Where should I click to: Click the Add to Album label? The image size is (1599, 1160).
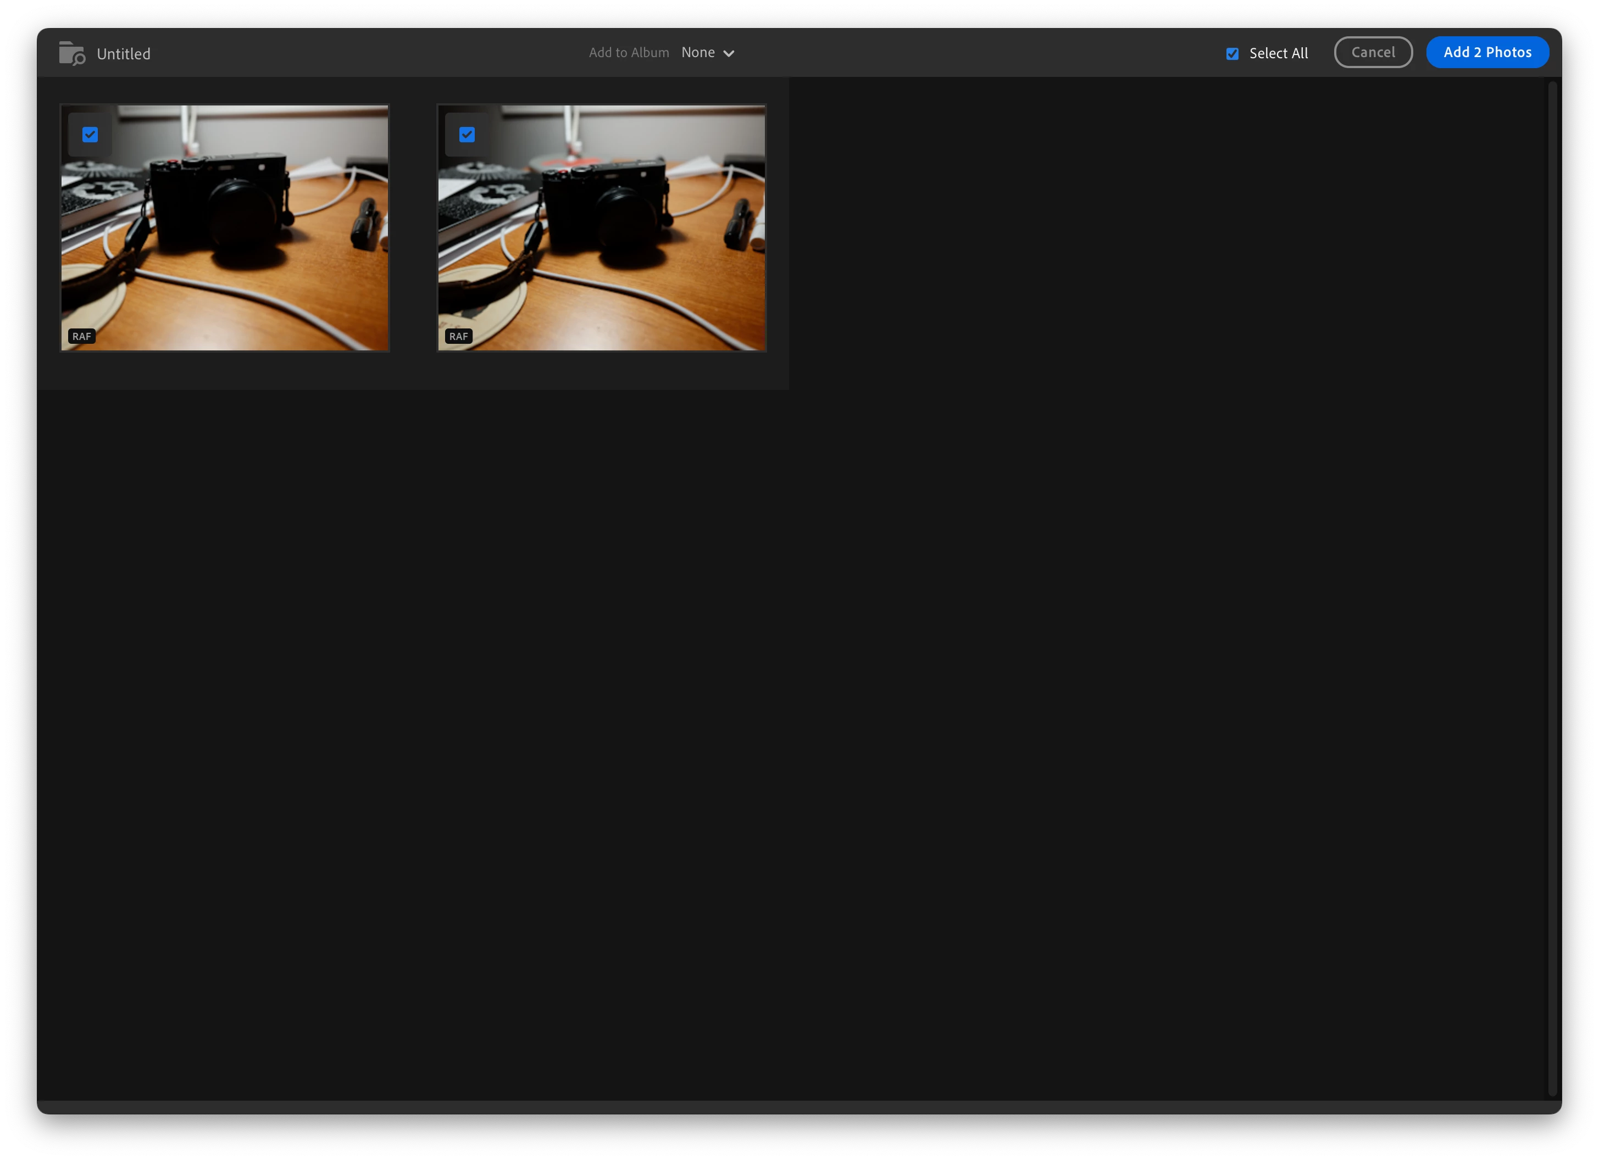click(x=629, y=53)
